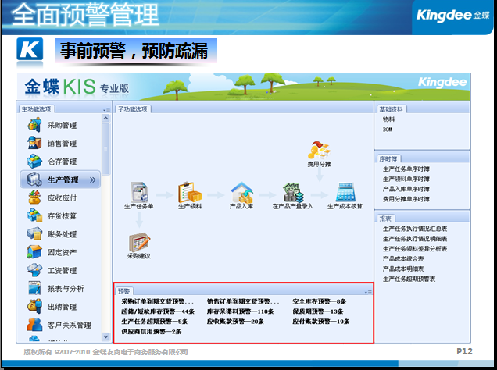The width and height of the screenshot is (497, 370).
Task: Open 生产任务执行情况汇总表 report
Action: [x=415, y=229]
